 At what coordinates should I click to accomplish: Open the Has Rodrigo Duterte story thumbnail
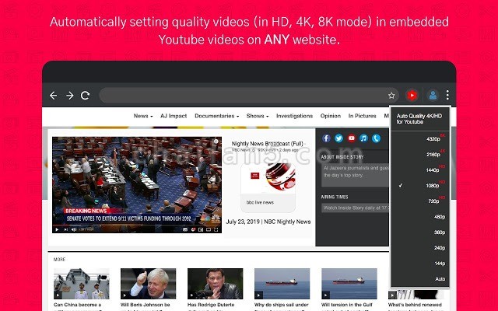pos(215,284)
